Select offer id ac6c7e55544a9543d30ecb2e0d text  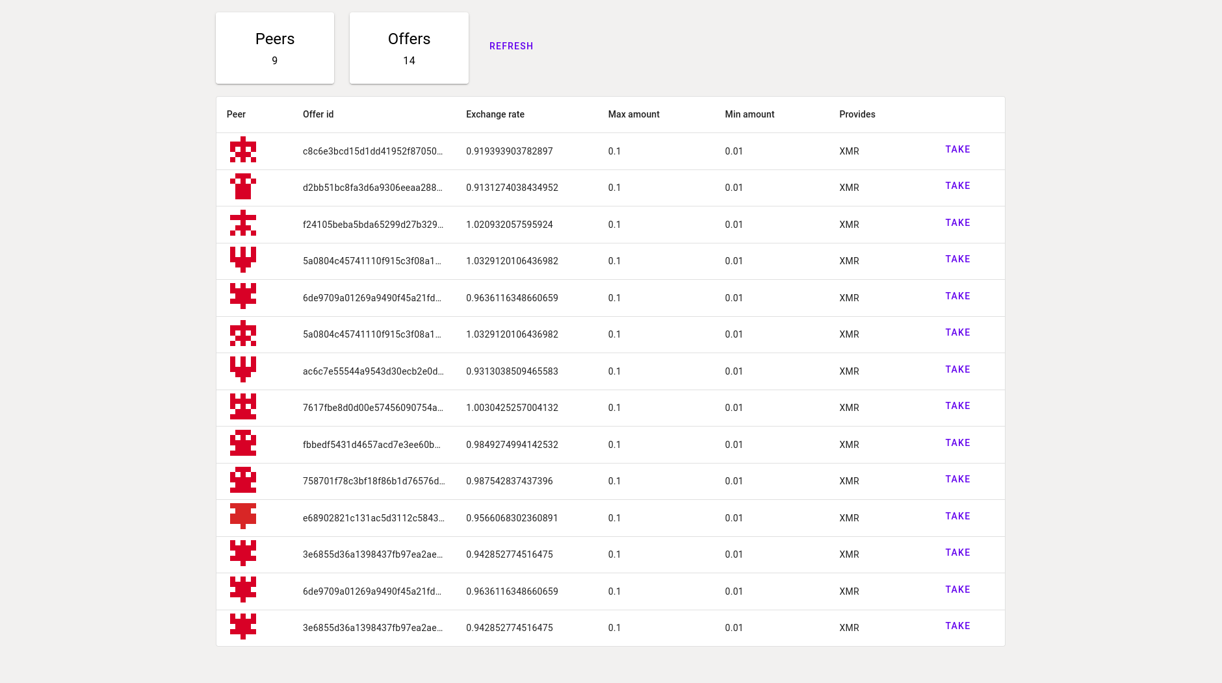coord(372,371)
